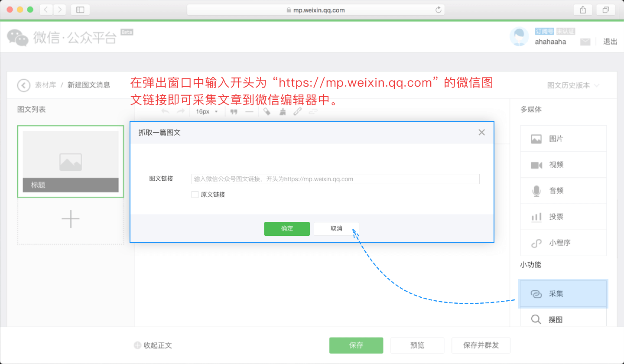Show all Safari tabs overview
The width and height of the screenshot is (624, 364).
point(606,10)
